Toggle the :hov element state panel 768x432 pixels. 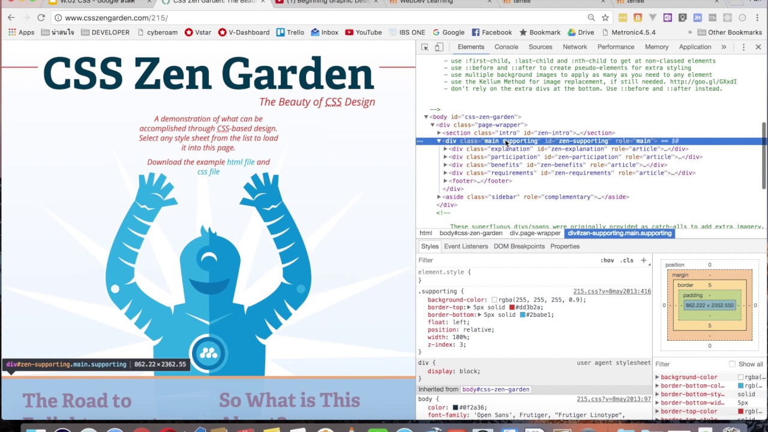pos(607,260)
